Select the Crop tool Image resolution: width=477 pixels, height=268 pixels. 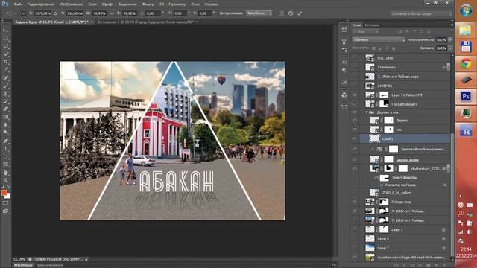pyautogui.click(x=5, y=62)
